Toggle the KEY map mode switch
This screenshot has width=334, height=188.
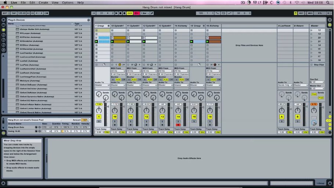tap(301, 13)
